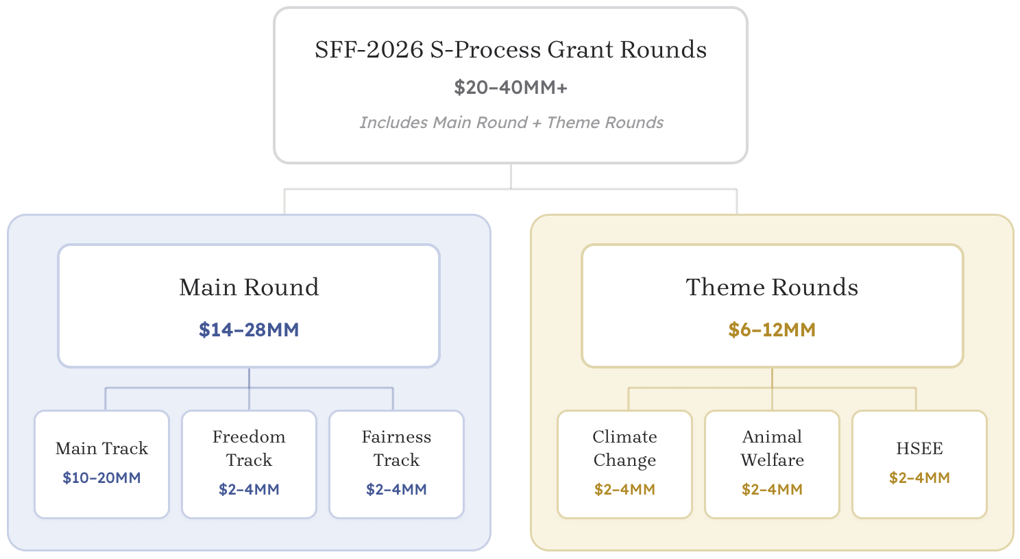This screenshot has height=559, width=1020.
Task: Select the $20–40MM+ total amount
Action: 511,88
